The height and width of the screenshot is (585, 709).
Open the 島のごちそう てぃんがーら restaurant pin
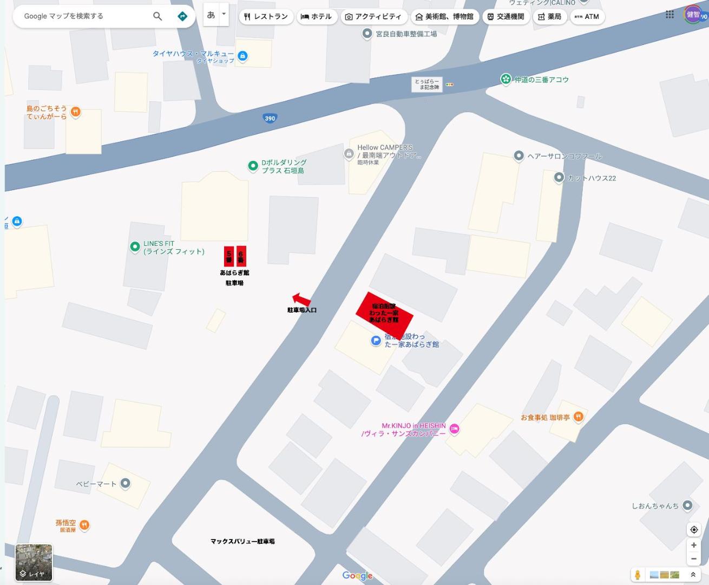(76, 112)
